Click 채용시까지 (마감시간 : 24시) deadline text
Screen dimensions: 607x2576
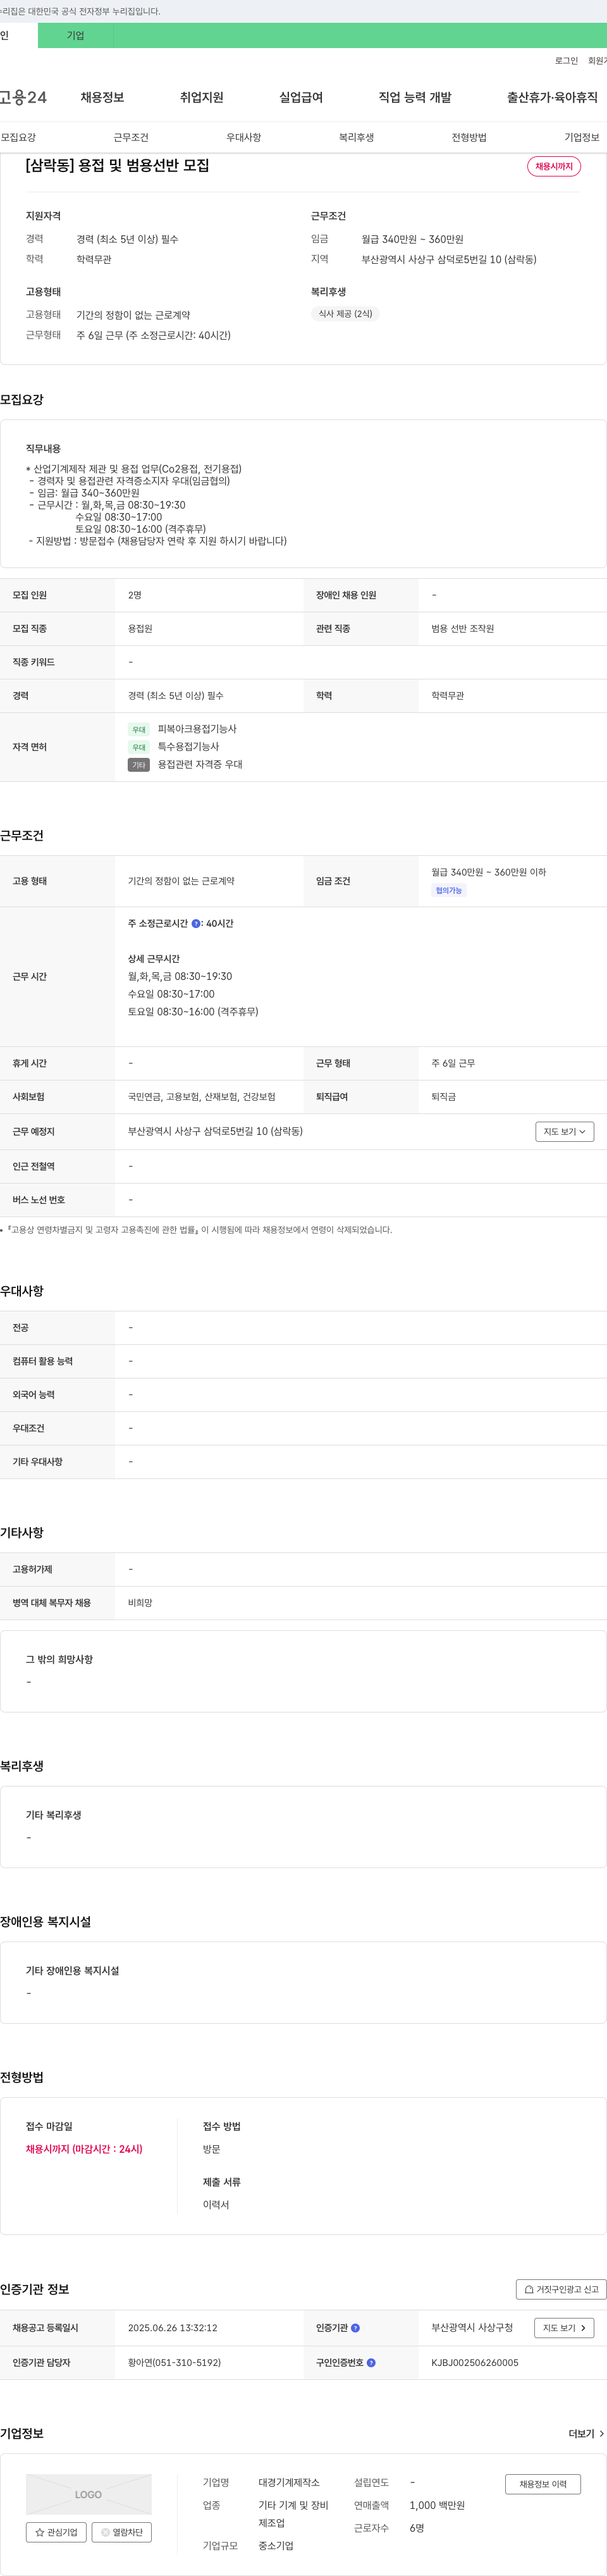[x=84, y=2149]
